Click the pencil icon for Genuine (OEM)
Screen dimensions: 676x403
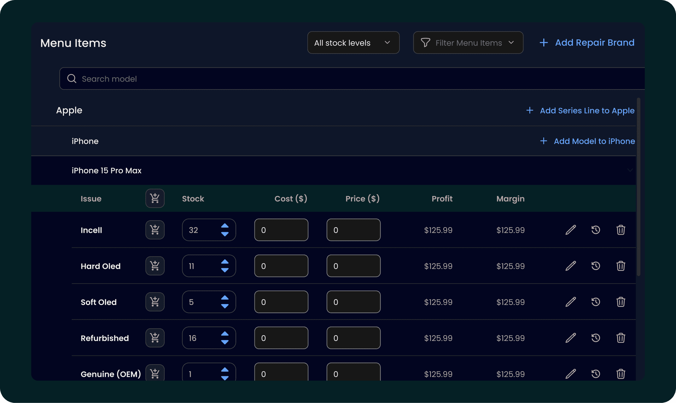[571, 374]
